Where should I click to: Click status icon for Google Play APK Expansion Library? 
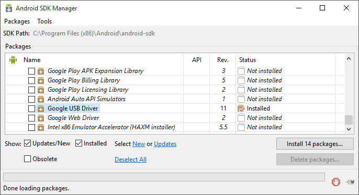(241, 71)
